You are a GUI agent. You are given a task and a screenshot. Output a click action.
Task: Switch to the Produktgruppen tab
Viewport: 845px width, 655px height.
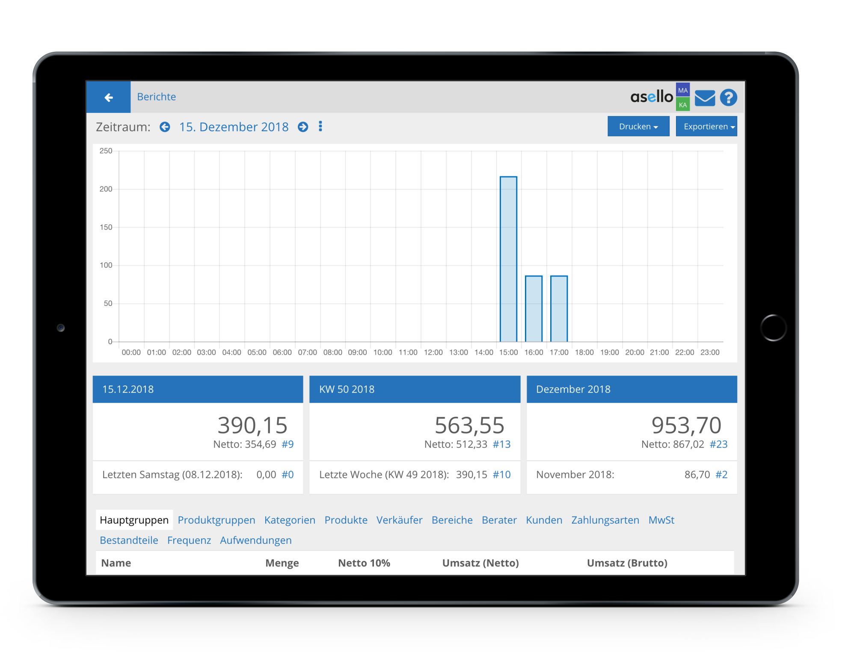pyautogui.click(x=216, y=520)
